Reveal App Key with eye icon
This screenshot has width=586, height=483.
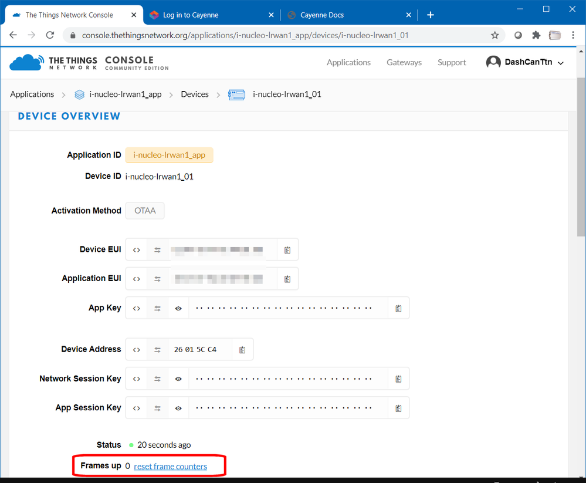178,309
